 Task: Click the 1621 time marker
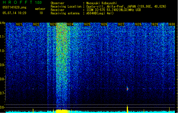pyautogui.click(x=19, y=24)
